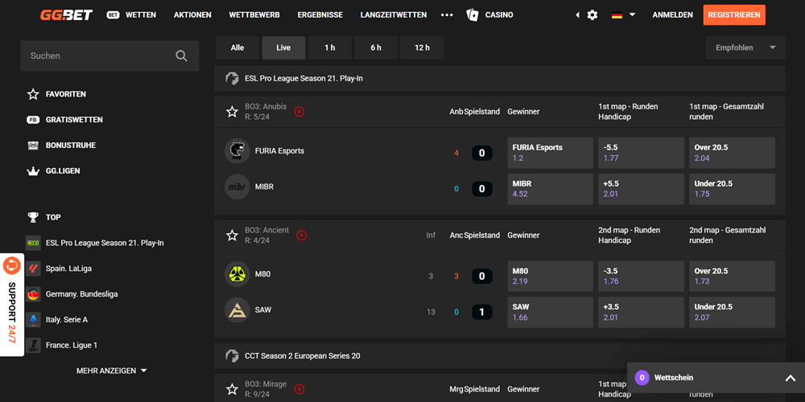Bet on FURIA Esports winner at 1.2
This screenshot has height=402, width=805.
click(551, 153)
